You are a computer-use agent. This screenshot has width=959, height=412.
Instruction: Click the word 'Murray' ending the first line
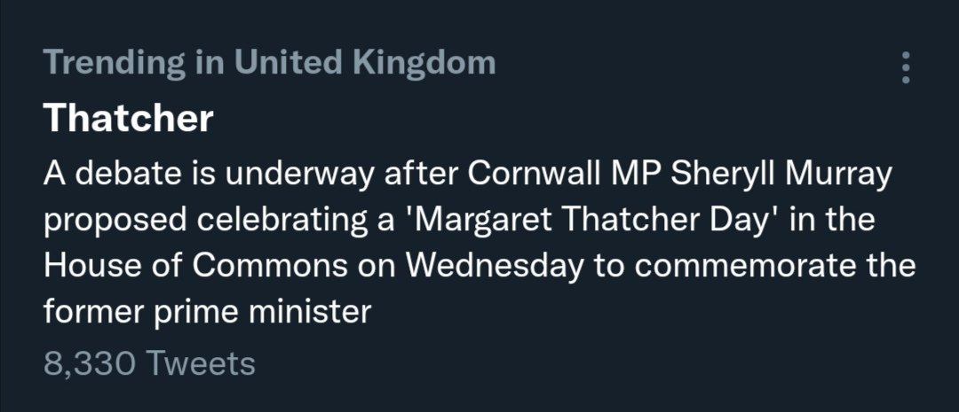[x=839, y=175]
